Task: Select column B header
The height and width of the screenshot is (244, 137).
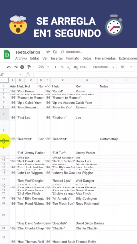Action: point(20,80)
